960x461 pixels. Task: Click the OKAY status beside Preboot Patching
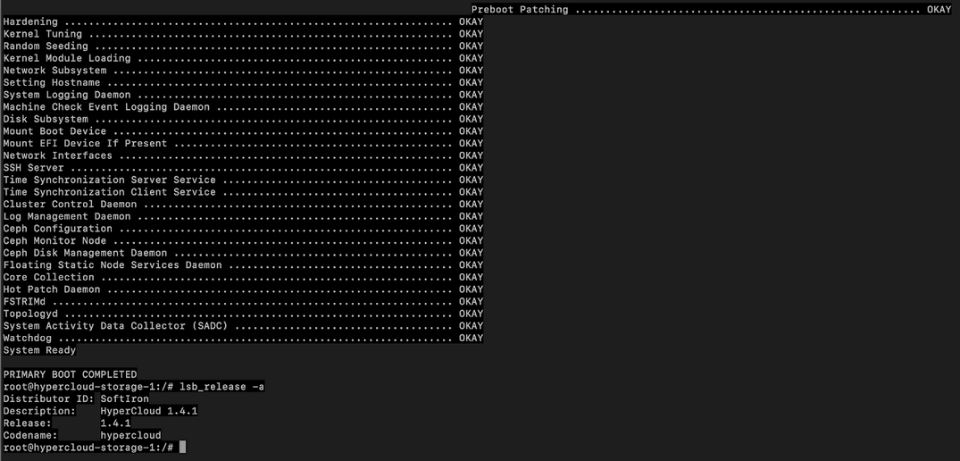(x=939, y=10)
